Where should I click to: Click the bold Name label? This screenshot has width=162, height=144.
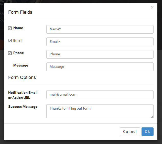(x=18, y=28)
